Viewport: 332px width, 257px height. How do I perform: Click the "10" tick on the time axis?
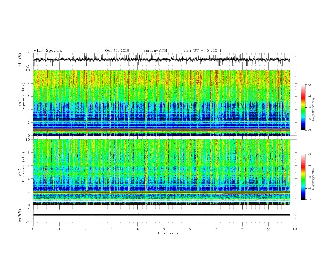[295, 229]
